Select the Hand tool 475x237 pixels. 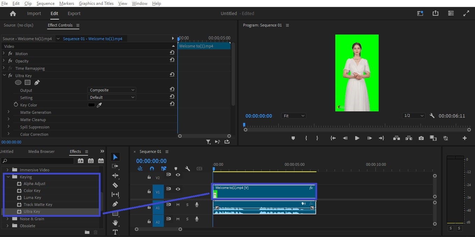pos(115,223)
